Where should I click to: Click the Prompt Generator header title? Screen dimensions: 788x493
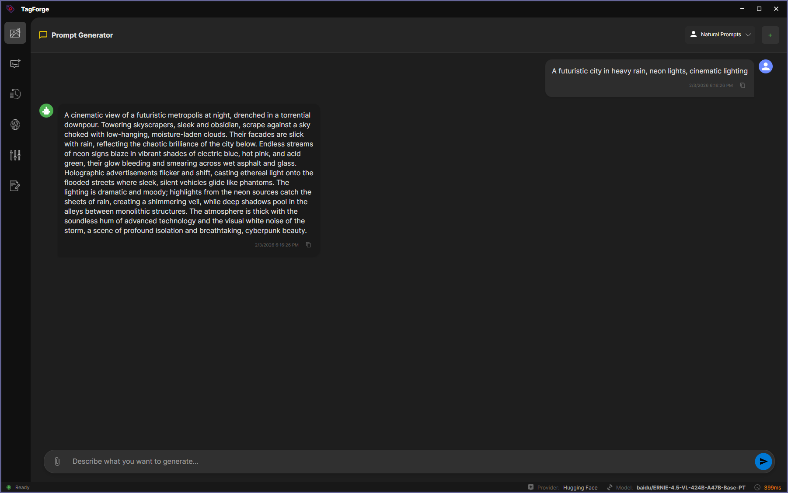(x=82, y=35)
